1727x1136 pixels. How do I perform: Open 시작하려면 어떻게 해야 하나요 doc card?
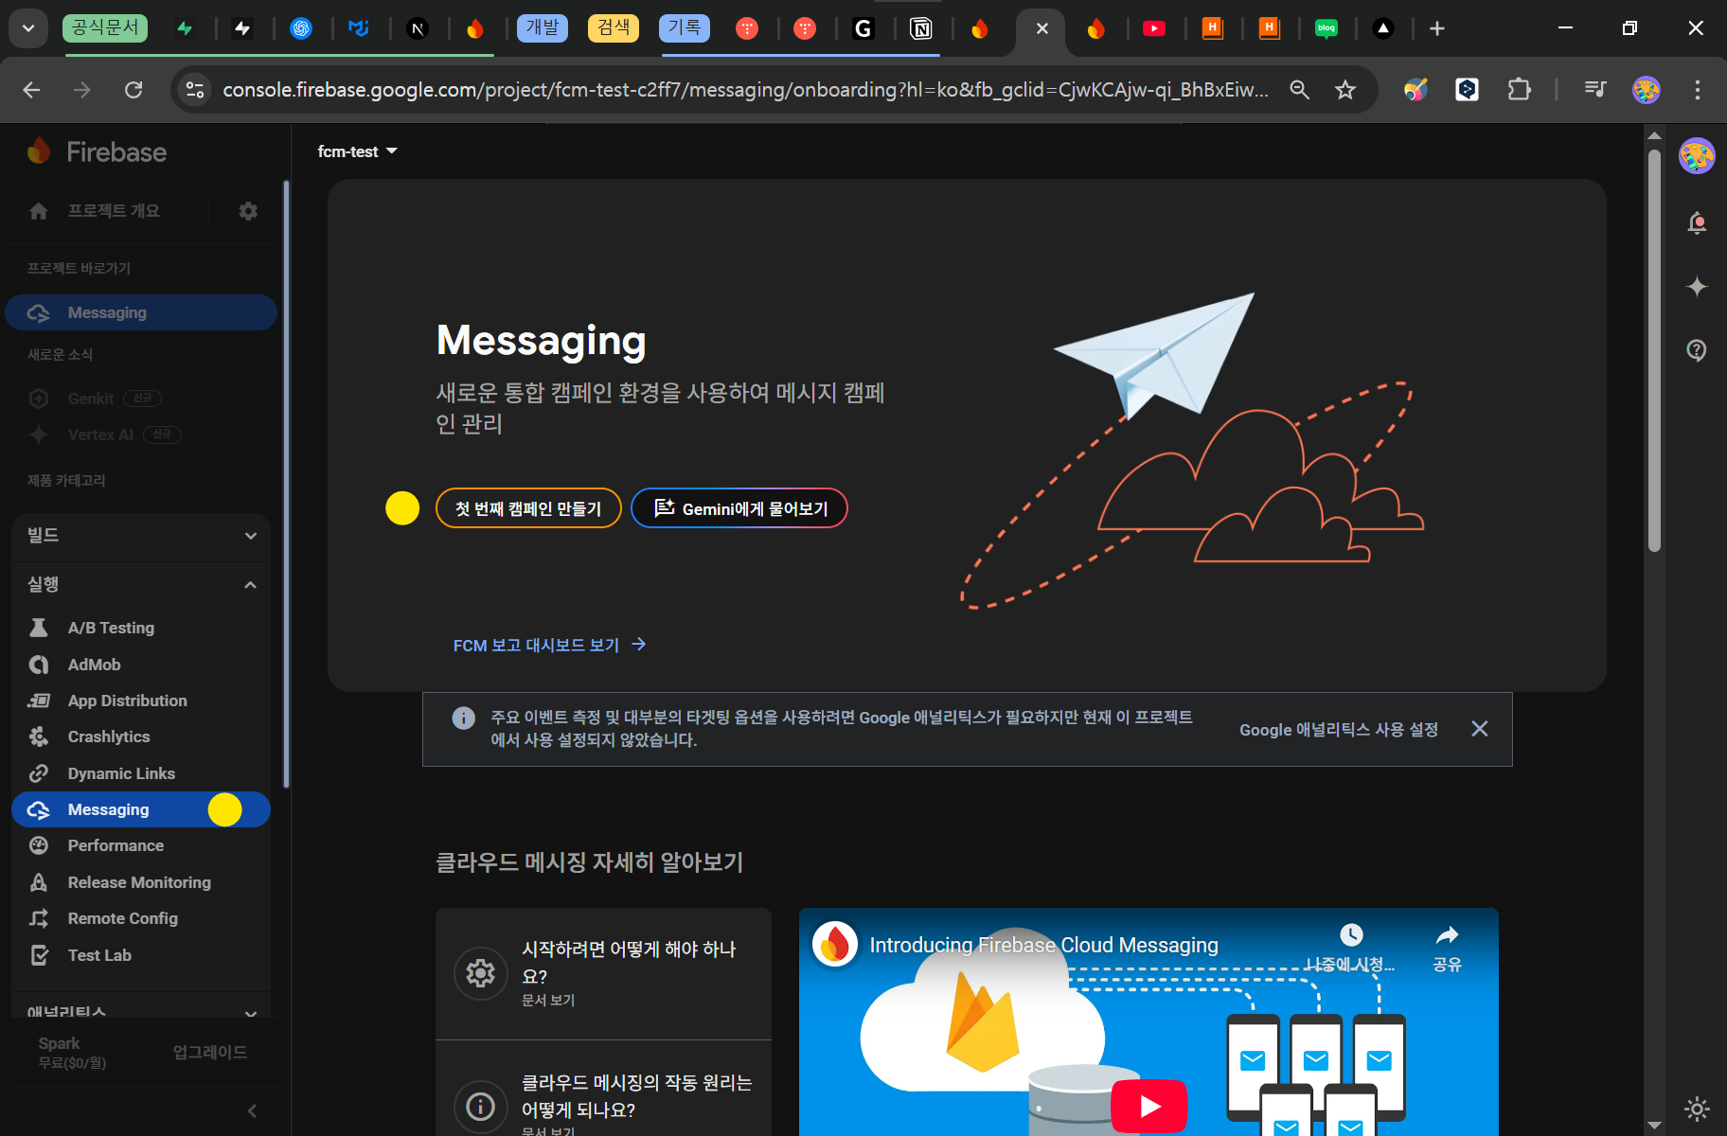(x=603, y=973)
